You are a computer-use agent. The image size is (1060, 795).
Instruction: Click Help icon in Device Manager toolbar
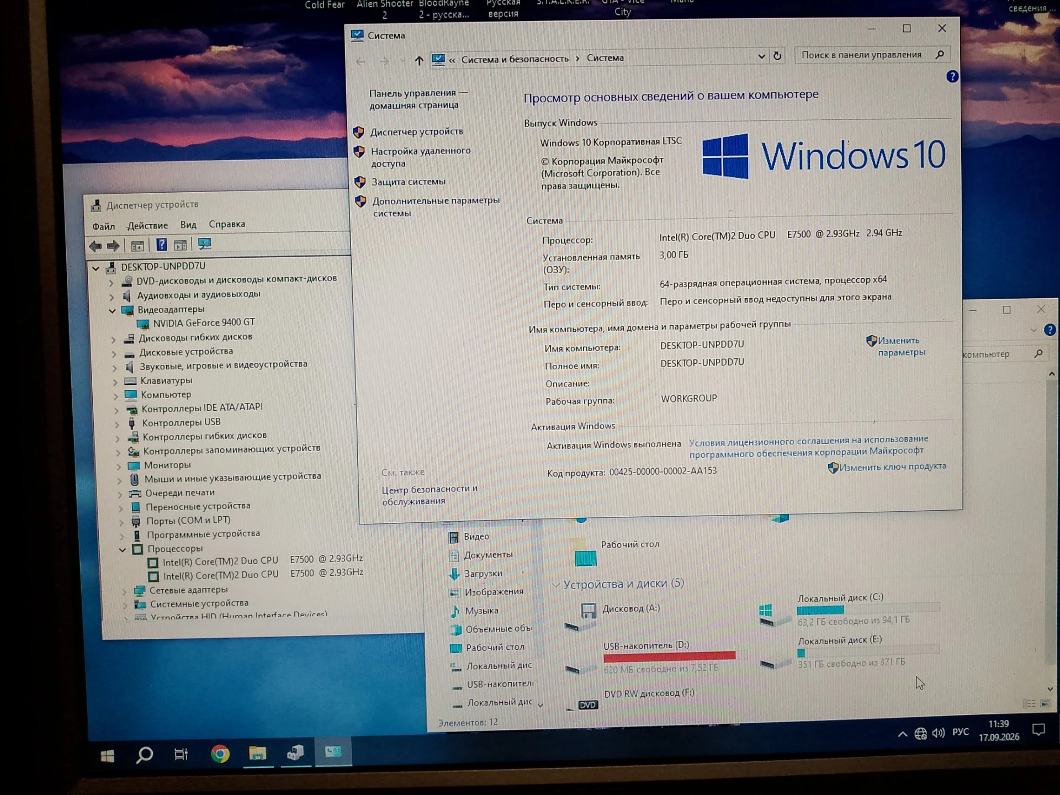coord(161,245)
